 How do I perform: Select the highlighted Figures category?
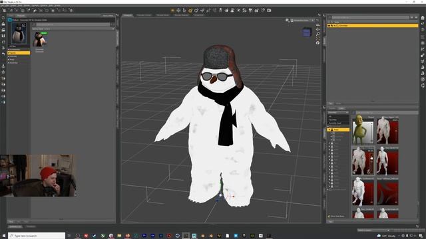point(19,53)
